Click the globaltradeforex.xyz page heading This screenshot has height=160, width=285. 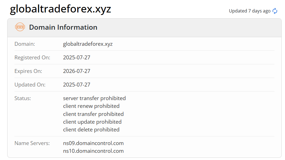tap(60, 9)
